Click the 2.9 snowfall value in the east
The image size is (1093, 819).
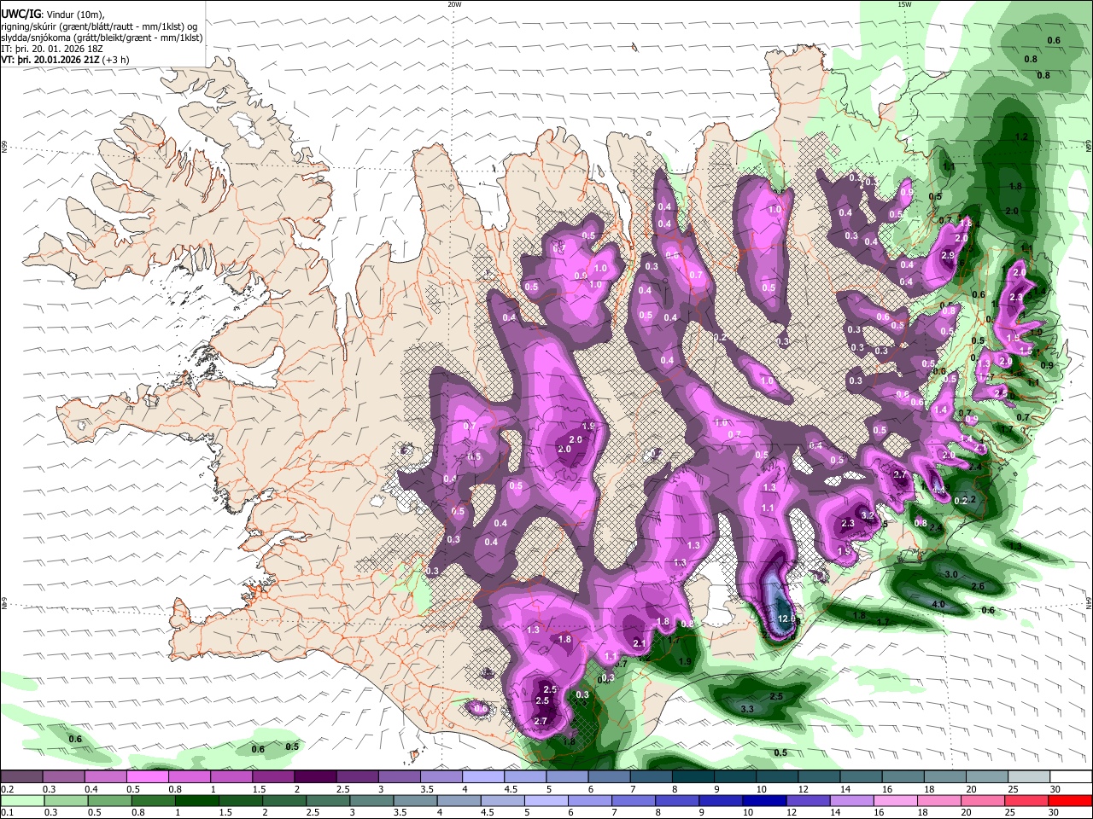(x=947, y=256)
